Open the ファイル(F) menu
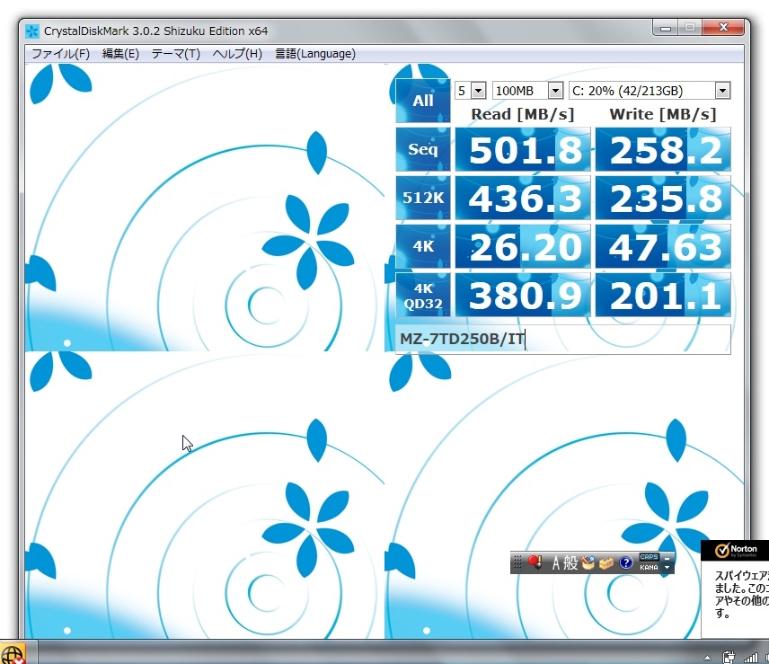769x664 pixels. [x=61, y=53]
